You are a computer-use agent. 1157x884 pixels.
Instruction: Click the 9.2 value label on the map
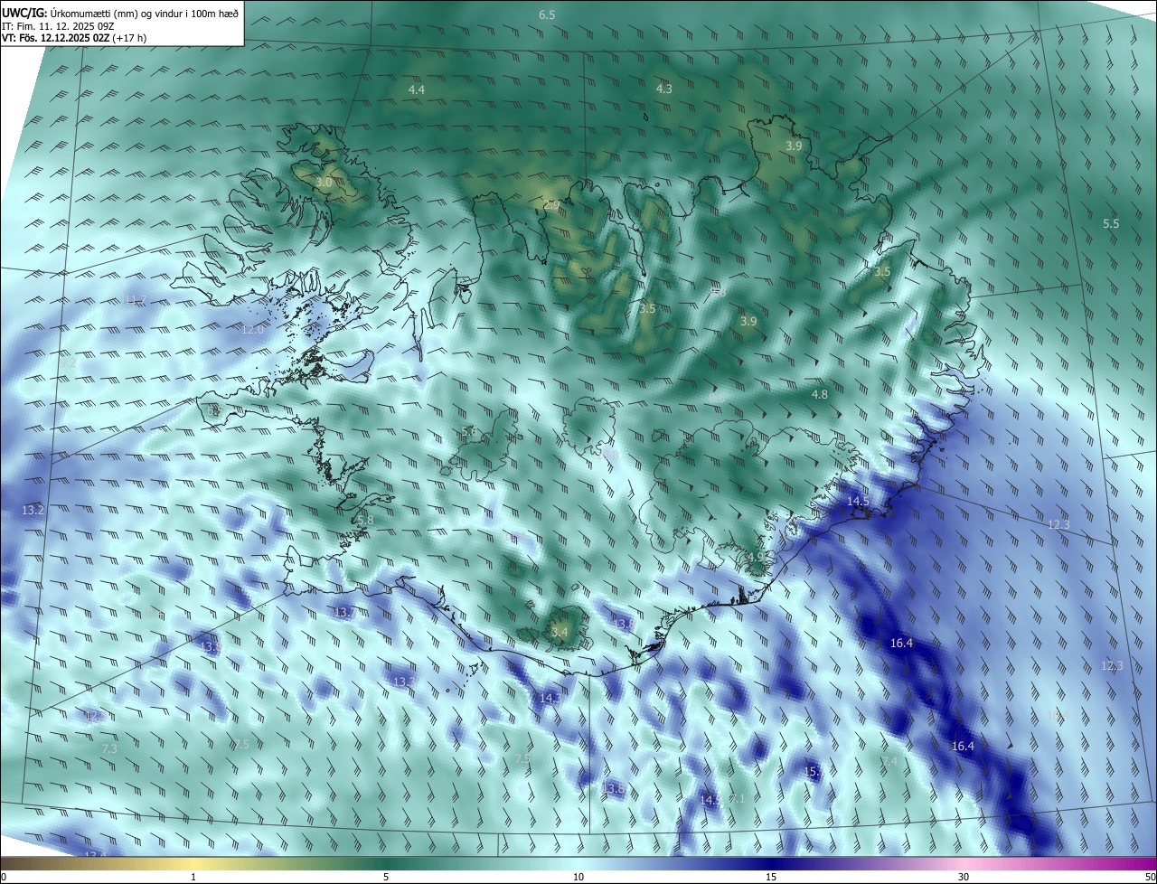tap(70, 363)
